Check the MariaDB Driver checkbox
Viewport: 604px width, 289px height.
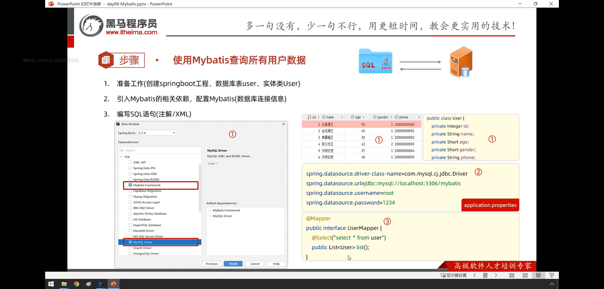pyautogui.click(x=130, y=231)
